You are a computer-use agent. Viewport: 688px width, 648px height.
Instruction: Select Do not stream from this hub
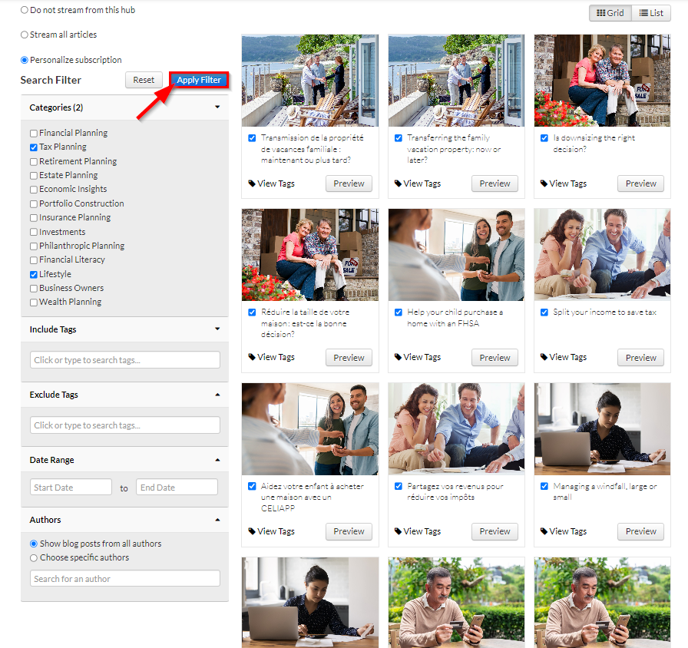(25, 10)
